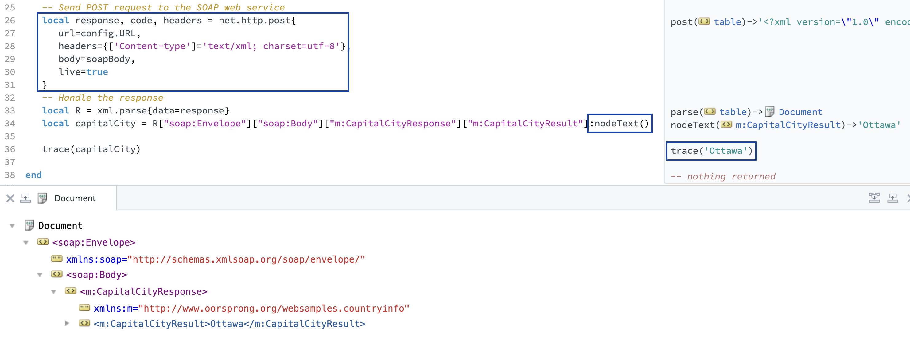Click the table icon in parse annotation
Screen dimensions: 910x346
[710, 112]
